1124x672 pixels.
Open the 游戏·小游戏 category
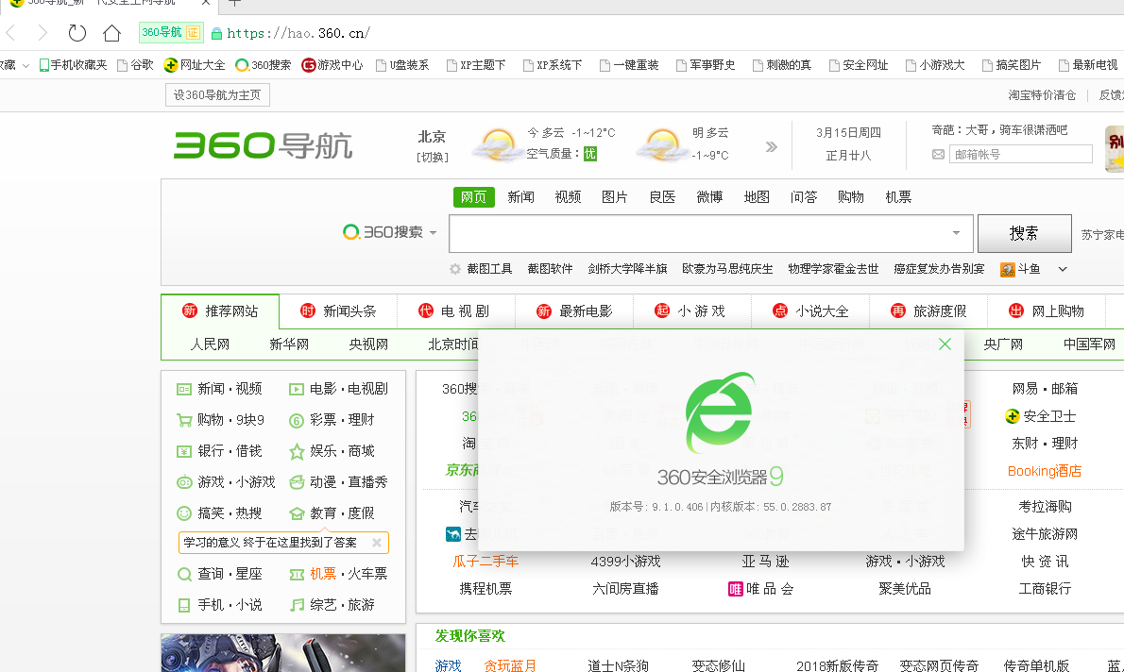[x=227, y=482]
